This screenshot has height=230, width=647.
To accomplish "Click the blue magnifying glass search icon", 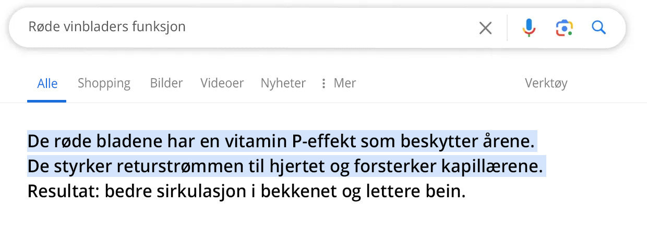I will tap(598, 28).
